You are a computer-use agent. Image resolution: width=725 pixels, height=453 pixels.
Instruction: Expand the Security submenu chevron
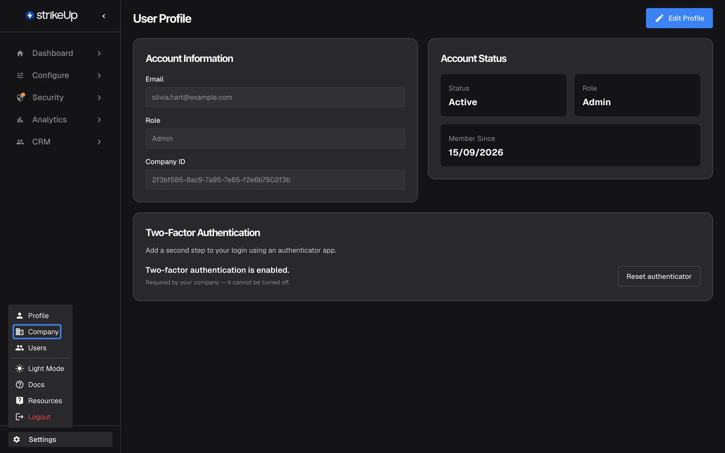(x=99, y=97)
